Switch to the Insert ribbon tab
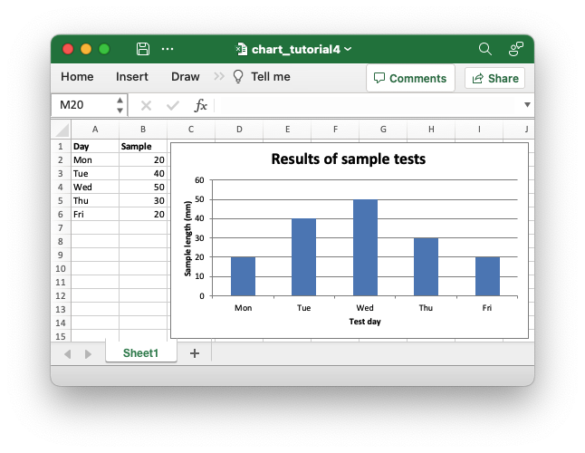This screenshot has width=585, height=453. point(132,77)
